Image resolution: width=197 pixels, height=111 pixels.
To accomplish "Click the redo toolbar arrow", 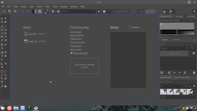I will 28,11.
